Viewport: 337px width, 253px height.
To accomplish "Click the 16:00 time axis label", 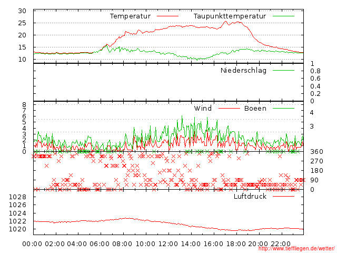I will pyautogui.click(x=213, y=244).
